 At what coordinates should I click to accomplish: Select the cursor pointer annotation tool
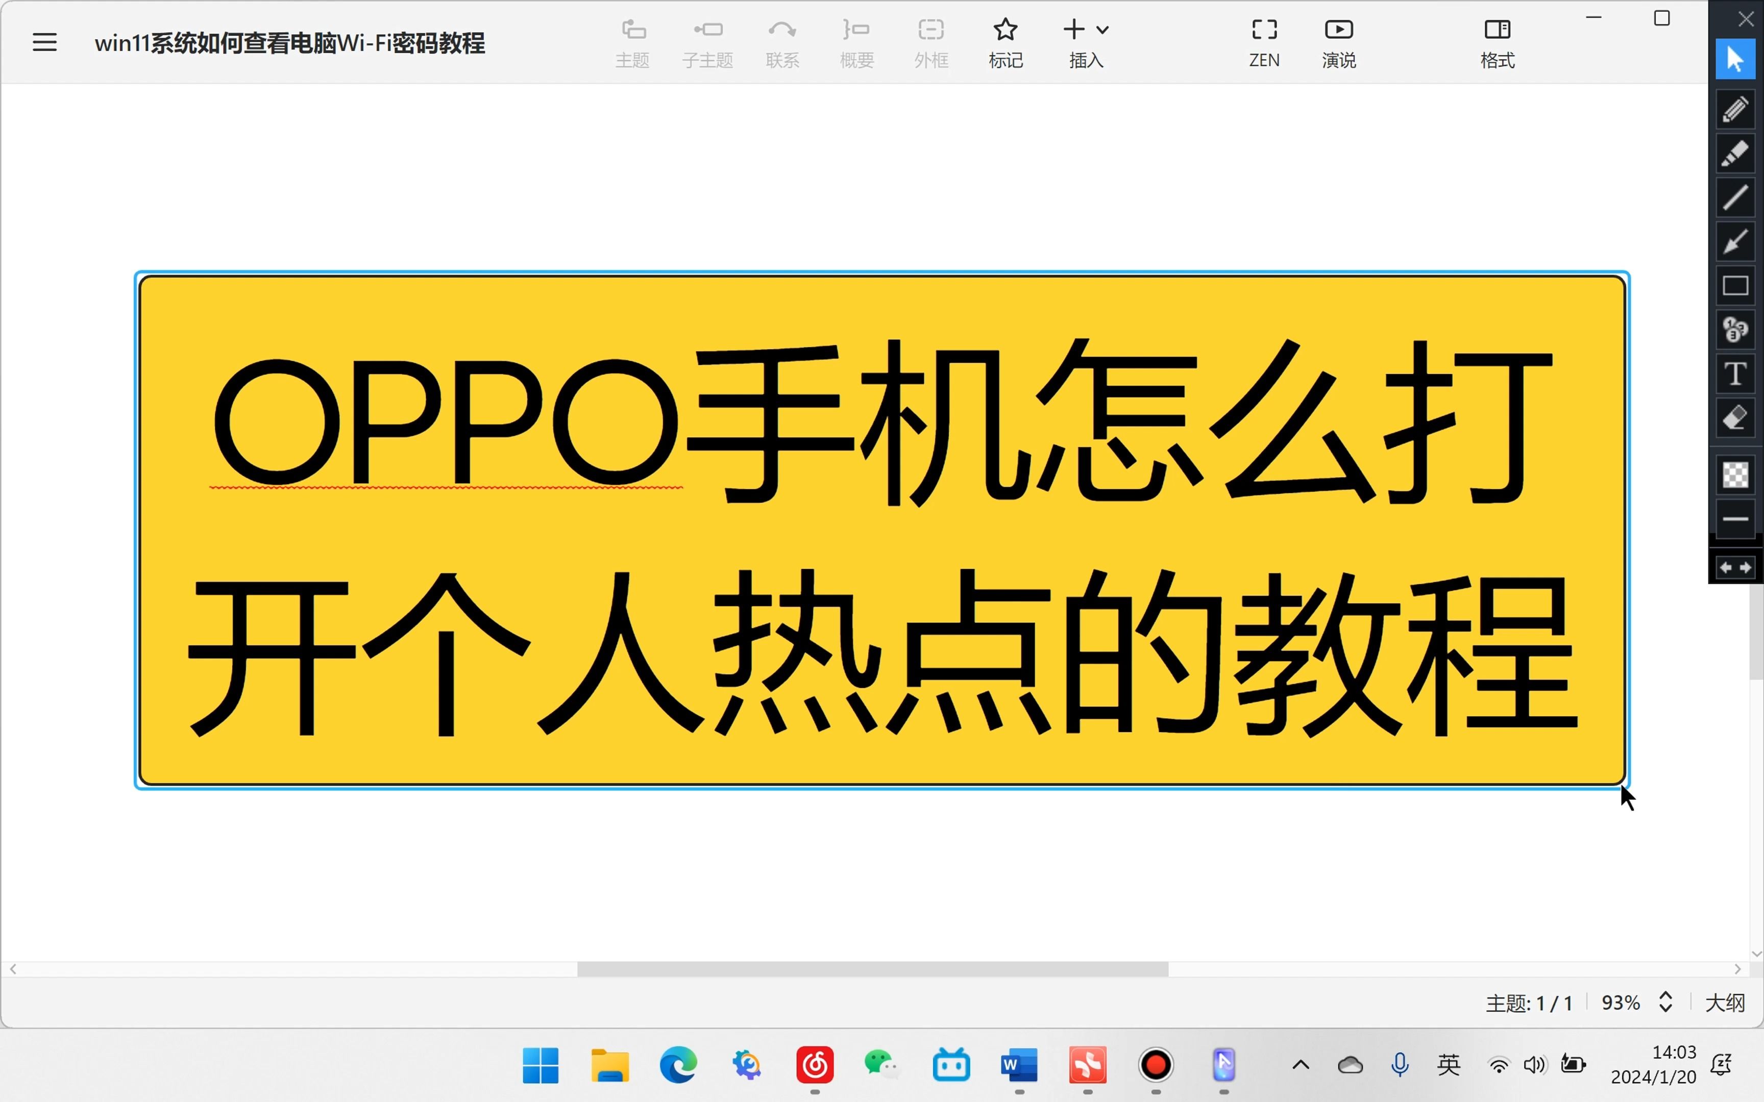point(1735,59)
